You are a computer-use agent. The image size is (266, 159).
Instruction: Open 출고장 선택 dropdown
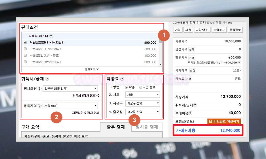tap(143, 112)
